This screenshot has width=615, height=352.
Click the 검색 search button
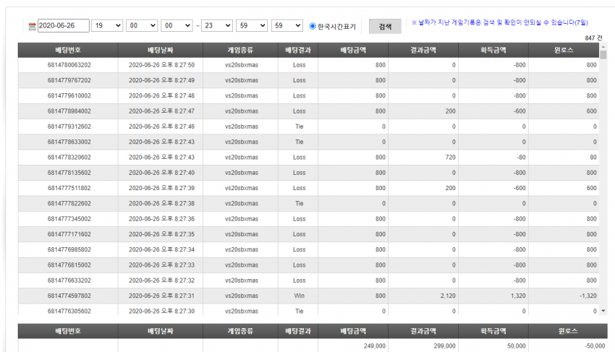pyautogui.click(x=385, y=26)
